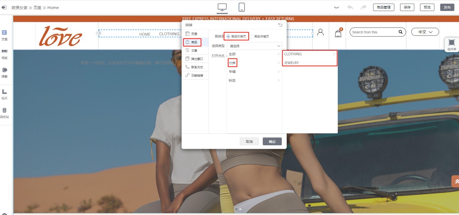Screen dimensions: 459x215
Task: Click the shopping bag cart icon
Action: pos(338,33)
